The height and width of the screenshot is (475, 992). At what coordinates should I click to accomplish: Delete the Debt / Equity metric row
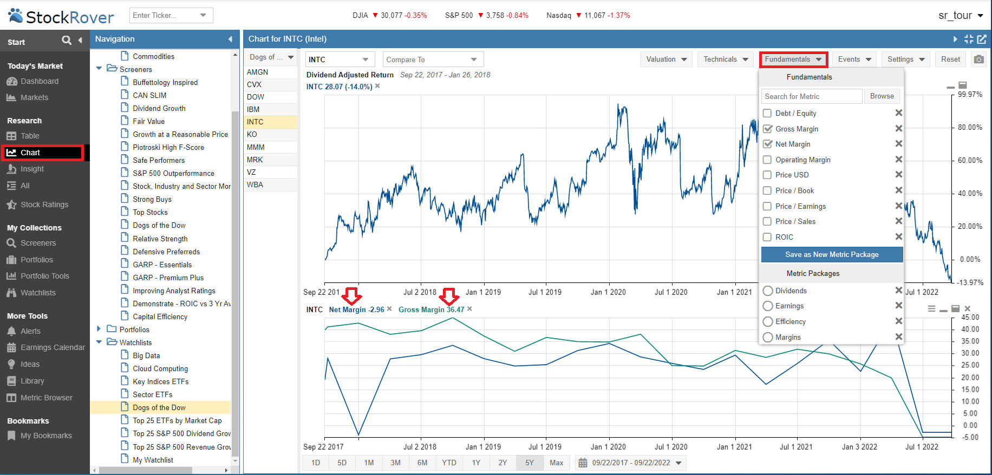899,113
